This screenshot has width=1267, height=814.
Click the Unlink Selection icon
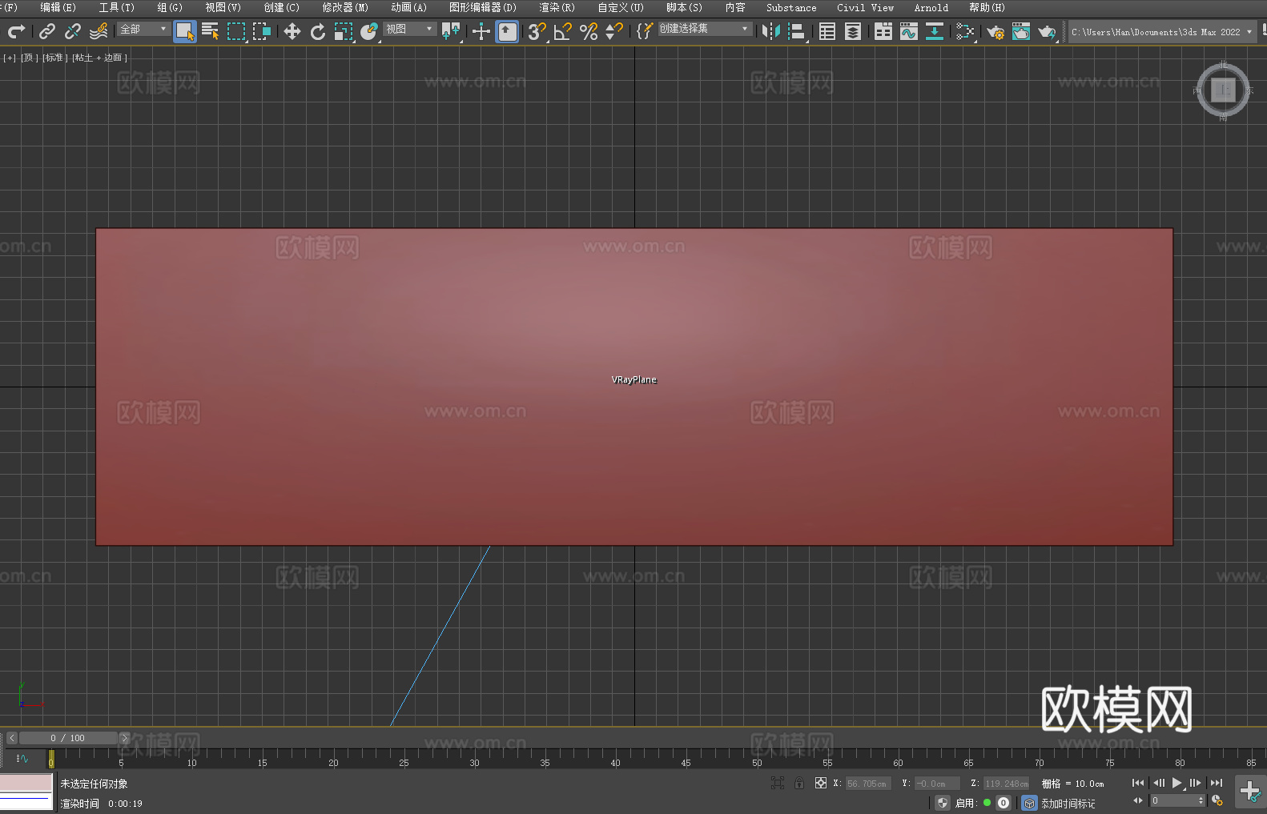pyautogui.click(x=73, y=31)
